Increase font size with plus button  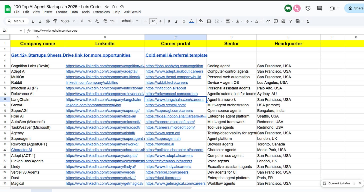[160, 21]
